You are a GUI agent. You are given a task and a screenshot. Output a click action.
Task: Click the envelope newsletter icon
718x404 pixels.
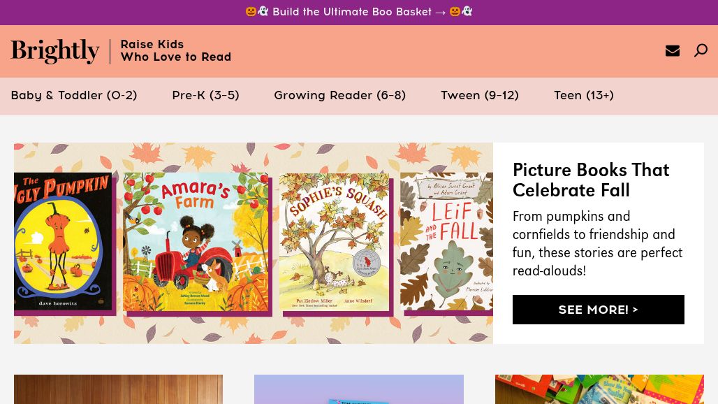(672, 50)
